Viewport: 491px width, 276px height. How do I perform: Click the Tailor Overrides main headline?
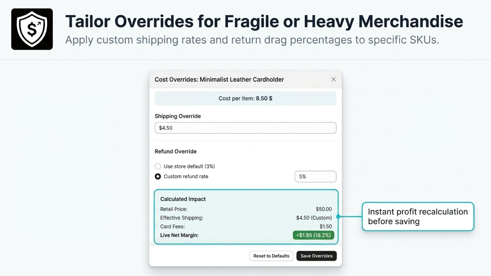pos(264,21)
